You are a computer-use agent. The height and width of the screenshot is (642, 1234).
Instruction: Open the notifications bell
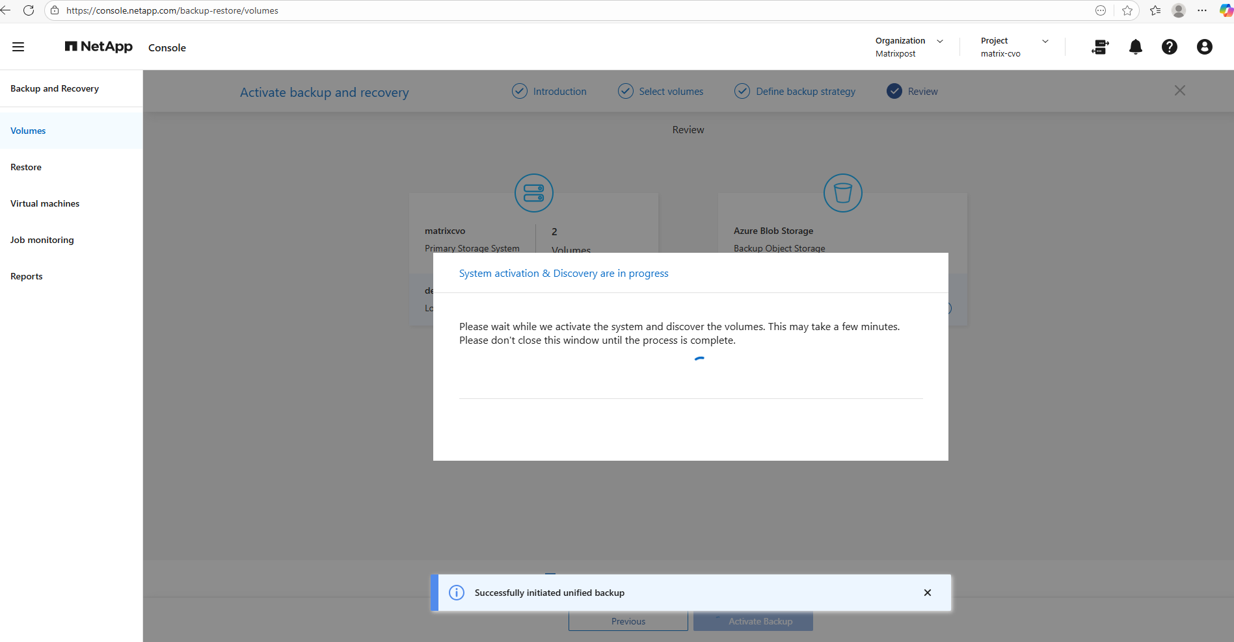1136,47
